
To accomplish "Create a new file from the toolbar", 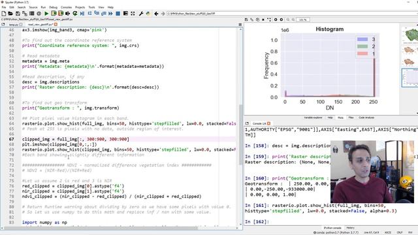I will (4, 13).
